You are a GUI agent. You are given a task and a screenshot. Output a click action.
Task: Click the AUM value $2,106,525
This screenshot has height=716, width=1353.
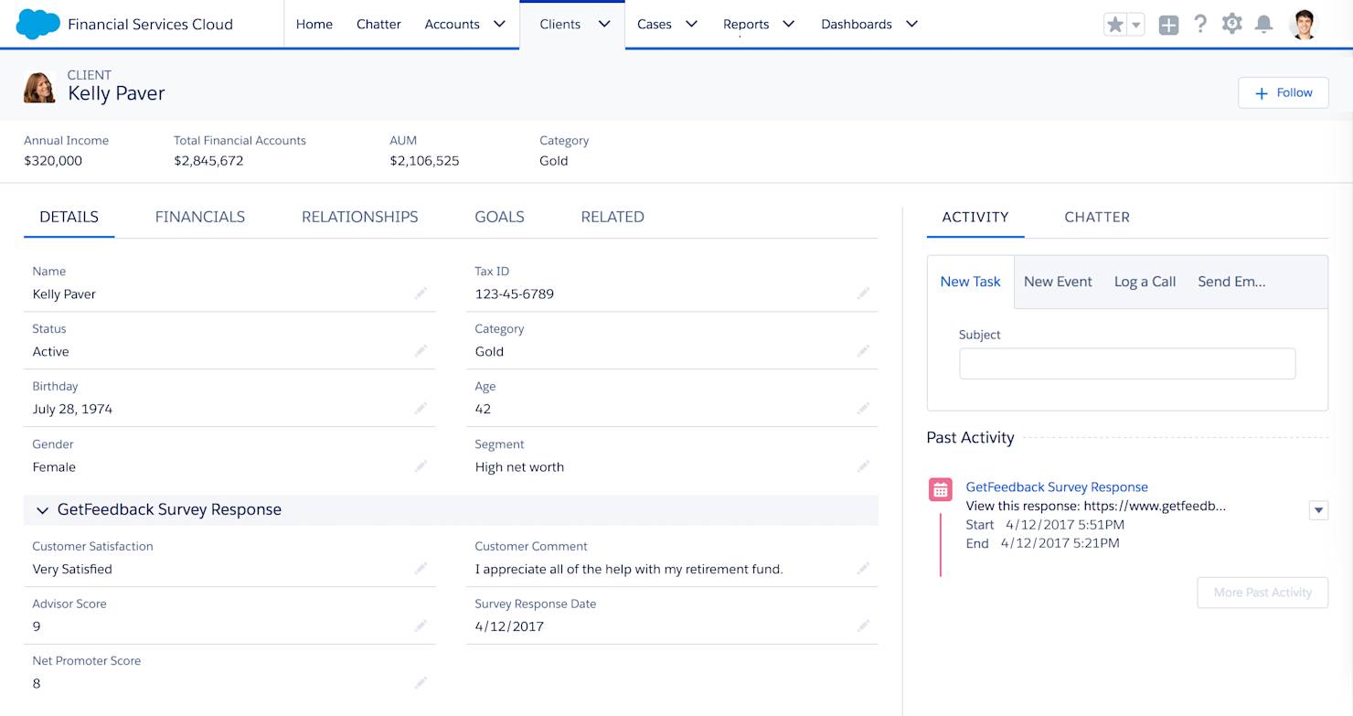pyautogui.click(x=424, y=161)
